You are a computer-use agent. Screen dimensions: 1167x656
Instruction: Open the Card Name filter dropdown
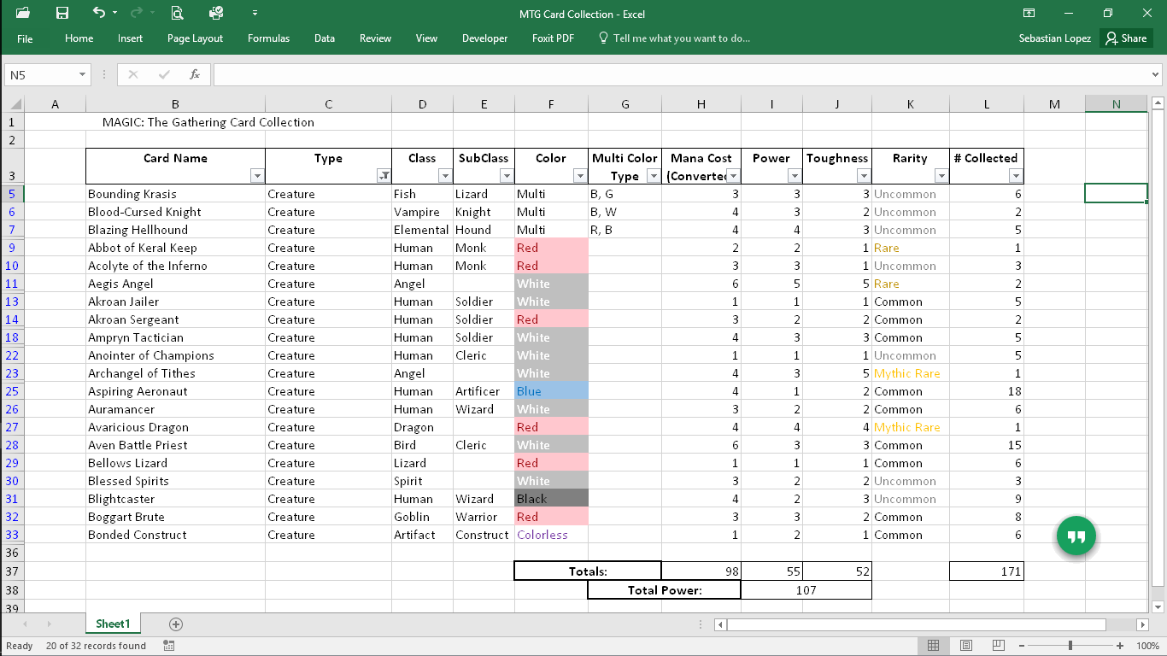tap(257, 176)
